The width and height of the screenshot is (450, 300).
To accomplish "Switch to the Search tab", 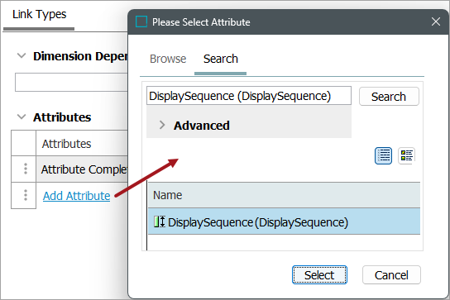I will [x=220, y=59].
